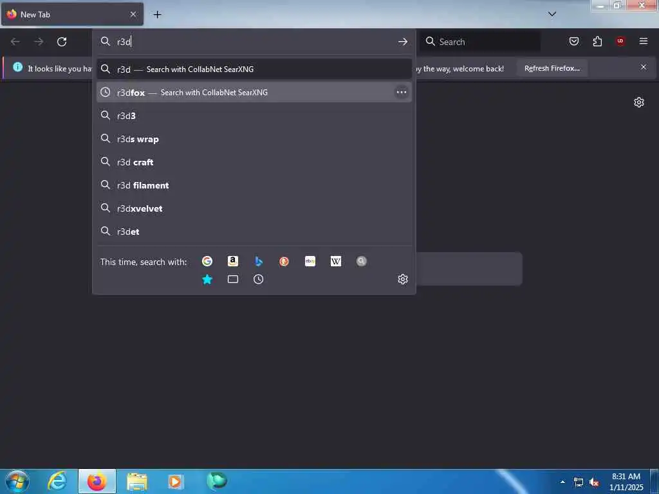
Task: Search history using the clock icon
Action: 259,279
